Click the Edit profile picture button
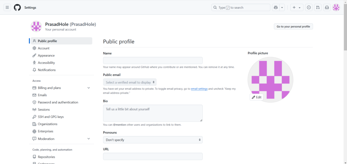The image size is (347, 164). point(257,97)
